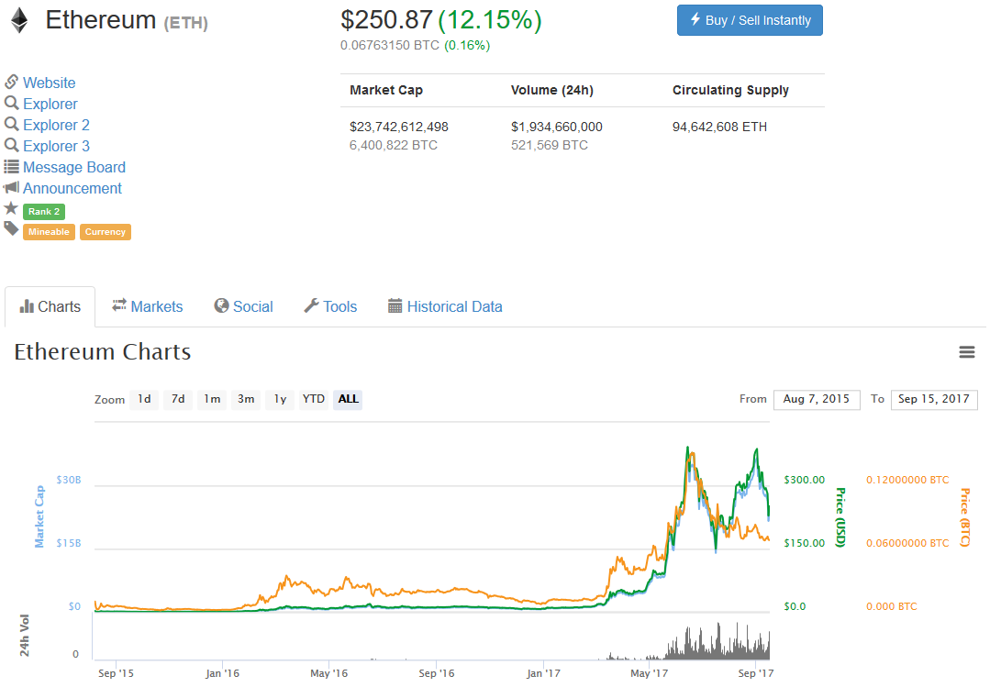Screen dimensions: 1001x687
Task: Open the chart hamburger menu icon
Action: [966, 352]
